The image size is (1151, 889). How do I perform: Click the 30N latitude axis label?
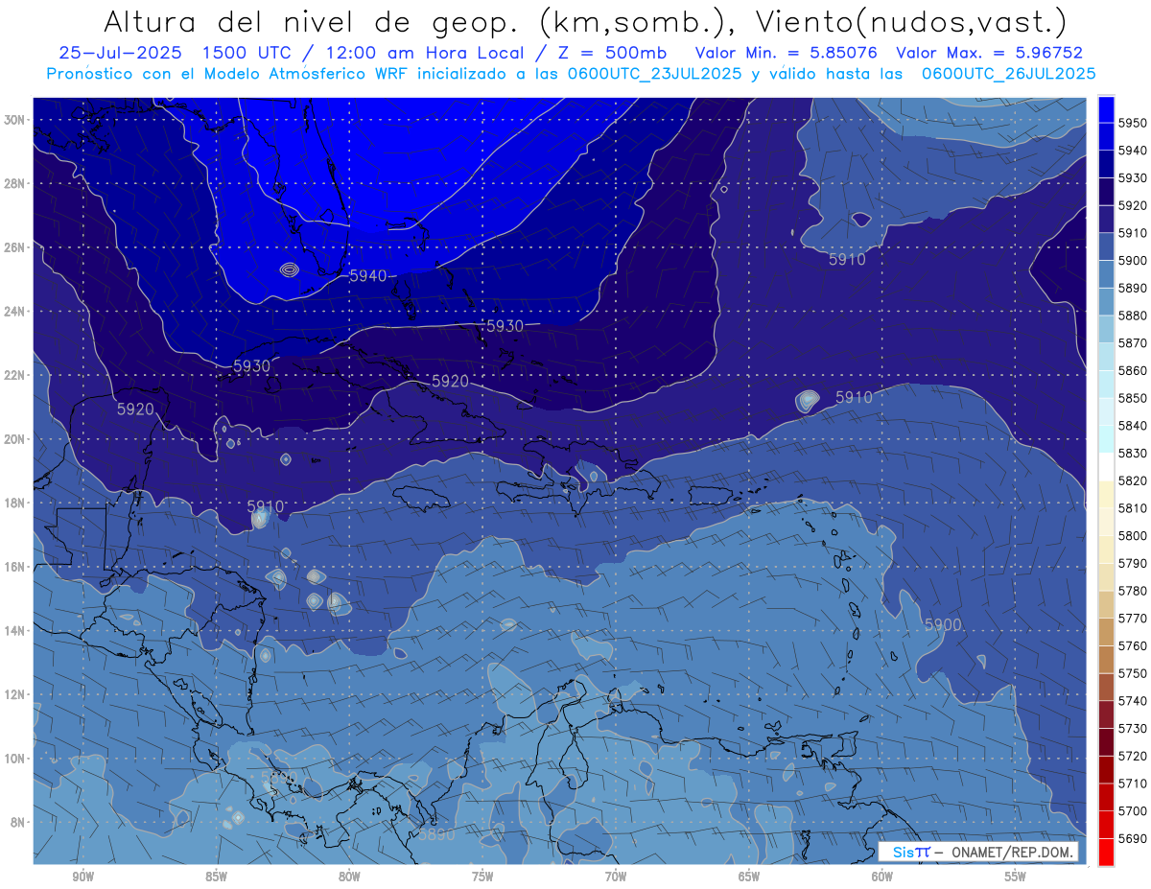tap(15, 120)
